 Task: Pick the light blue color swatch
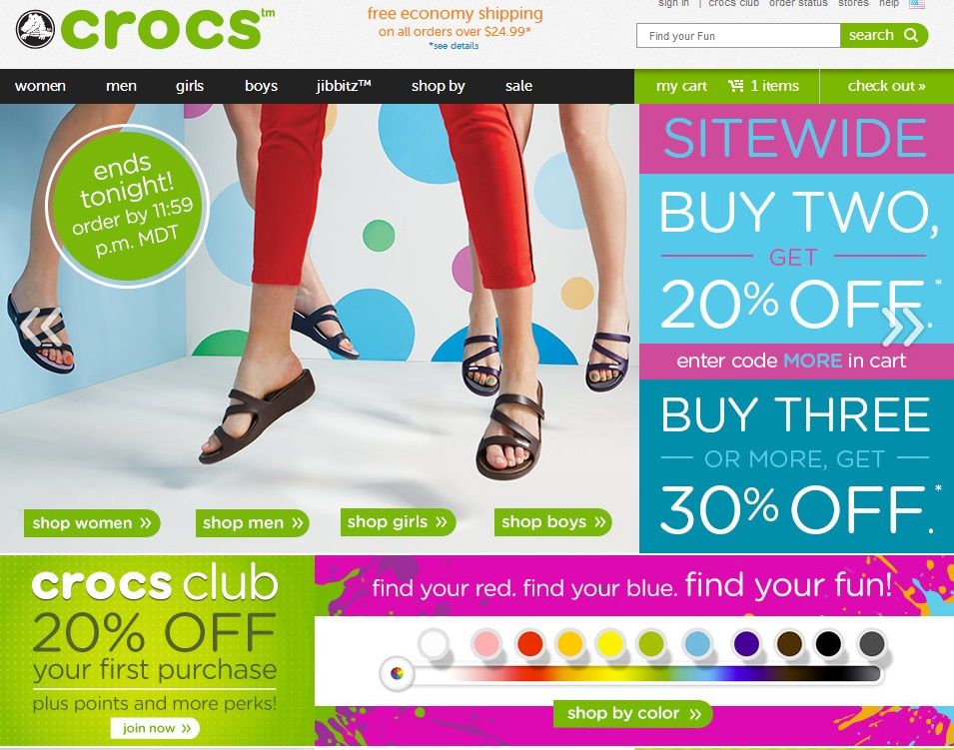(697, 643)
